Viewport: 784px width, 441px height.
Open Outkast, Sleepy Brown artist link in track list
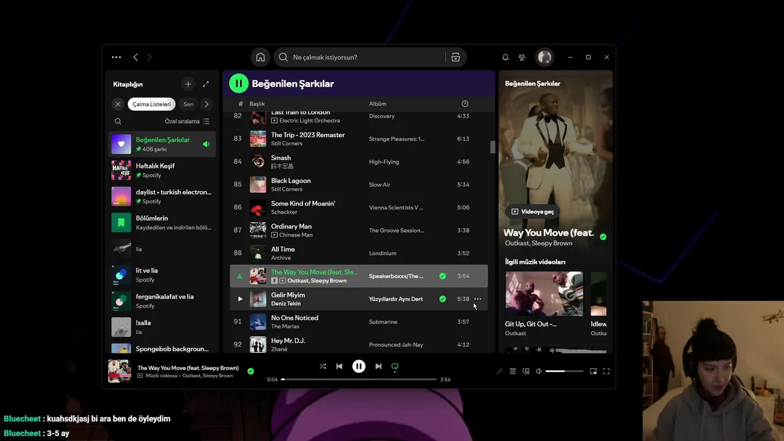click(317, 281)
